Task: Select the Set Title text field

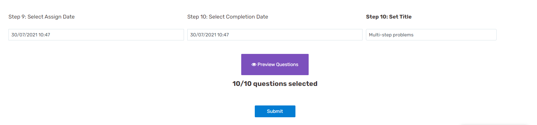Action: [x=431, y=35]
